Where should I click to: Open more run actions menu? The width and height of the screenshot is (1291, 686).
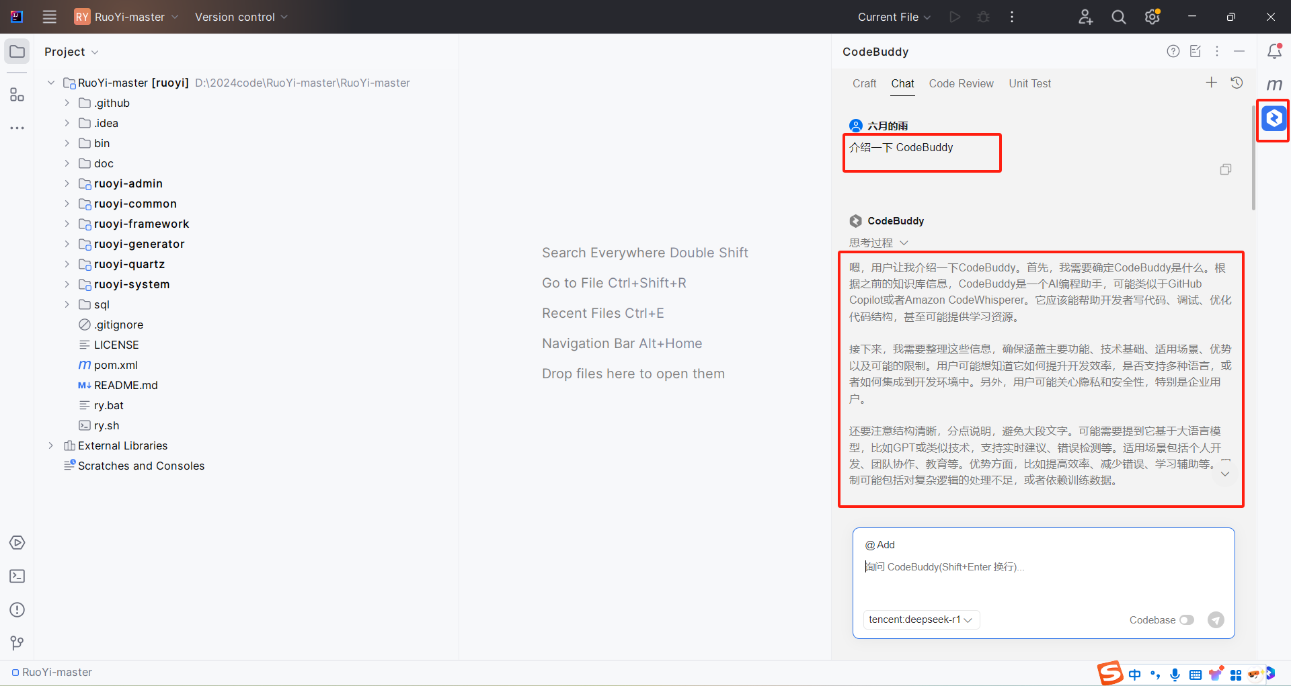pyautogui.click(x=1012, y=17)
